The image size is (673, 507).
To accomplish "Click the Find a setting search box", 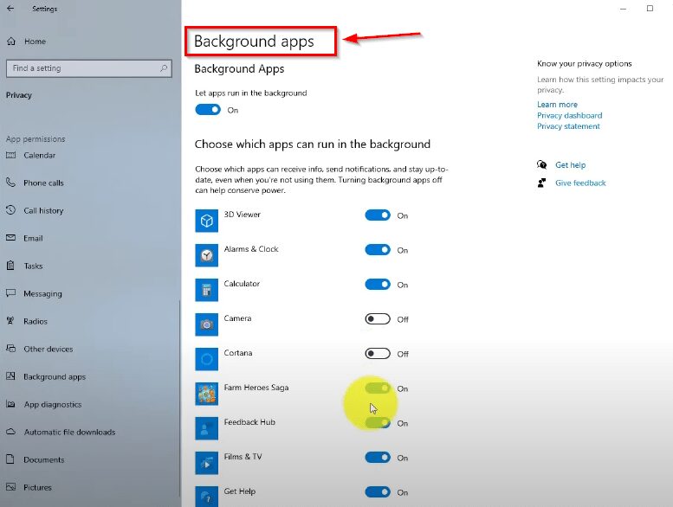I will click(89, 68).
